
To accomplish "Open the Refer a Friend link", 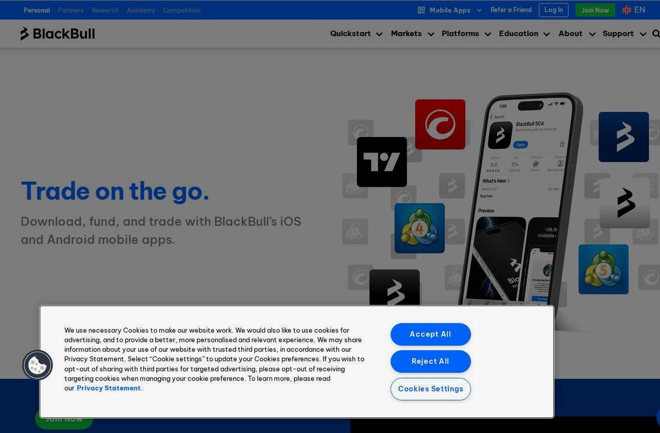I will click(511, 10).
